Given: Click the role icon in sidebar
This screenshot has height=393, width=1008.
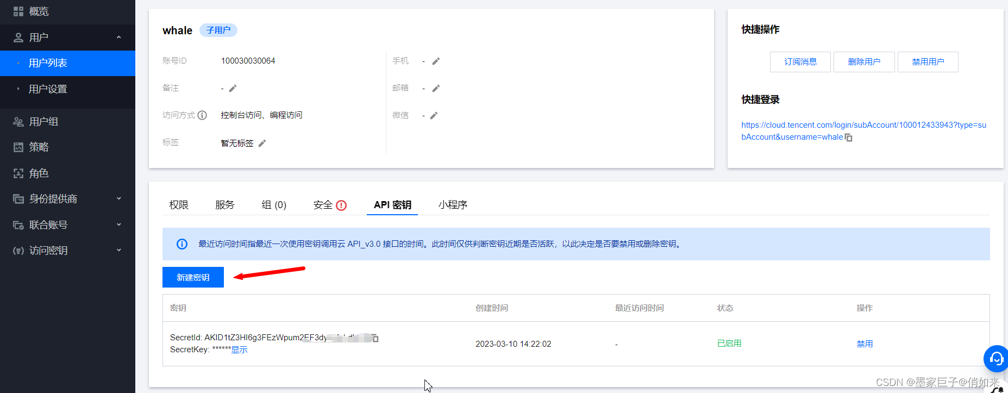Looking at the screenshot, I should point(18,173).
